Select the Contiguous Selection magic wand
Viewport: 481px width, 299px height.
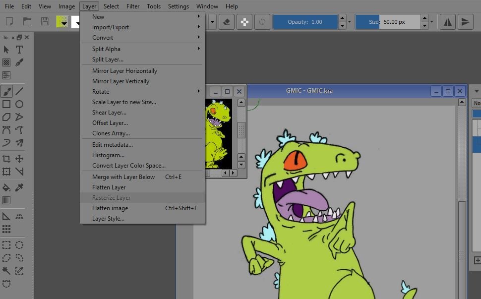(6, 271)
